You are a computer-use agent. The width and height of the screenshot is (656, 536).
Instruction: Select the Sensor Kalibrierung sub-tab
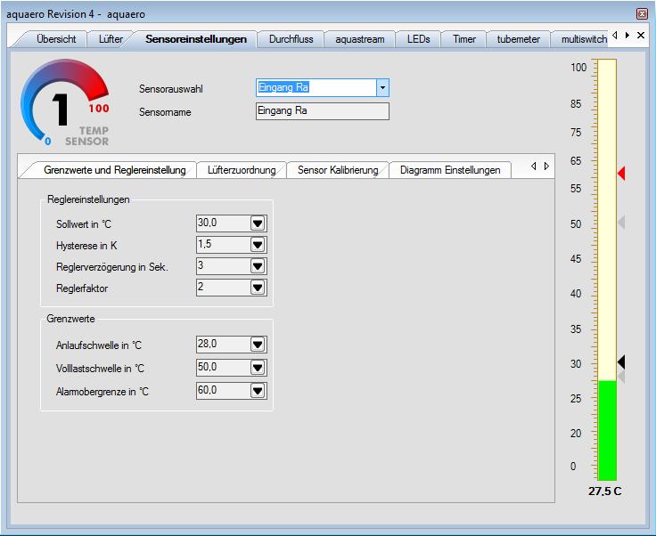(338, 170)
